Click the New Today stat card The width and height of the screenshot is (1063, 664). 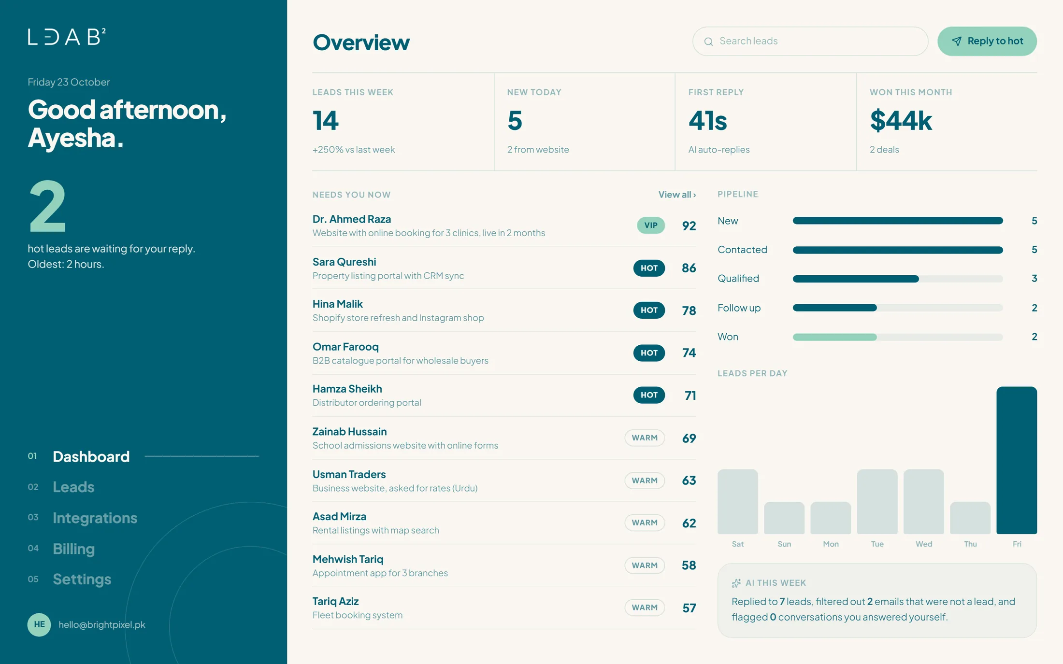tap(585, 122)
